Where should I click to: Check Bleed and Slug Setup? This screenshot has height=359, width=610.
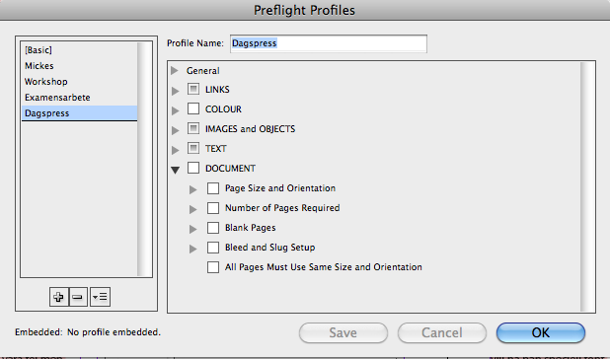[x=213, y=248]
